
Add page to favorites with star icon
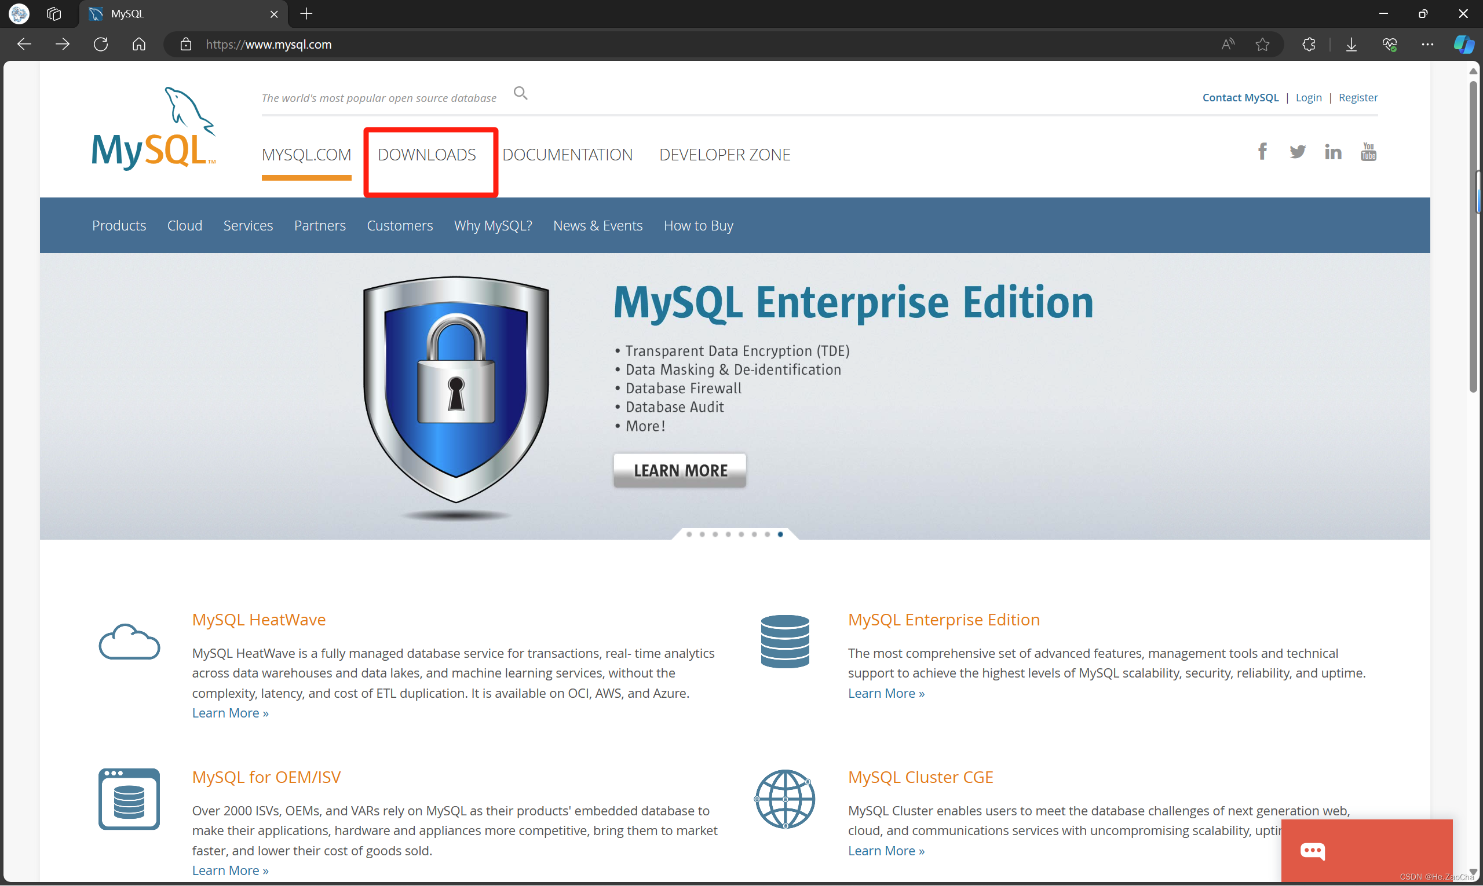(x=1262, y=44)
